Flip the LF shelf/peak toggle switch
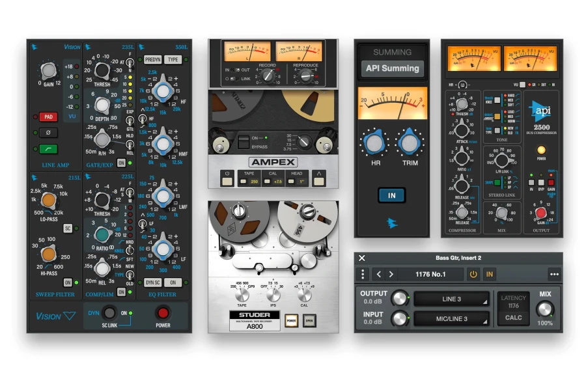This screenshot has width=586, height=373. 143,224
